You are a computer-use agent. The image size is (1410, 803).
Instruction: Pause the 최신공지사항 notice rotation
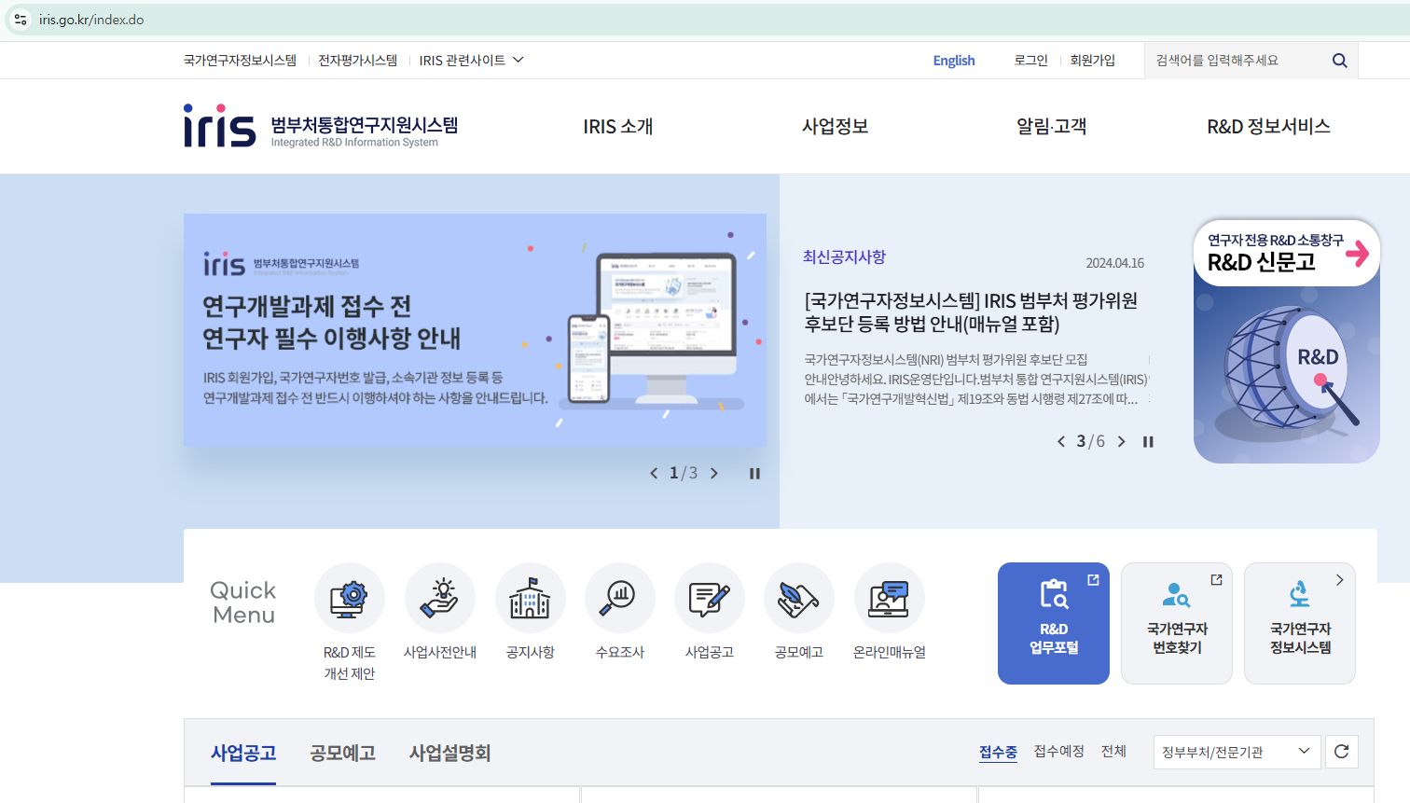(1148, 442)
